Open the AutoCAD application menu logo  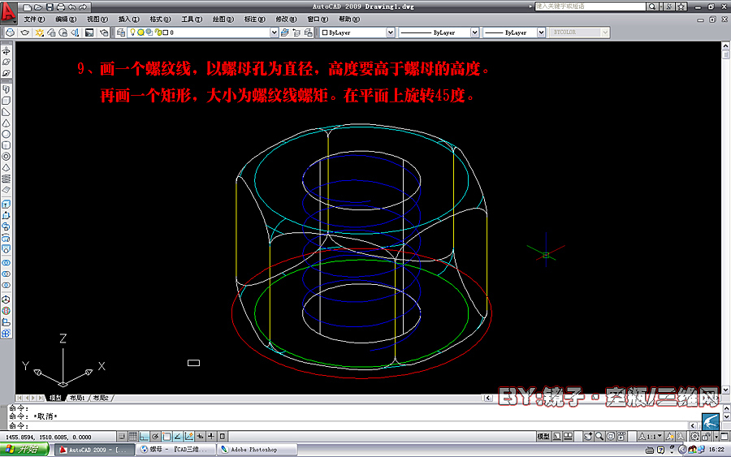pos(8,11)
